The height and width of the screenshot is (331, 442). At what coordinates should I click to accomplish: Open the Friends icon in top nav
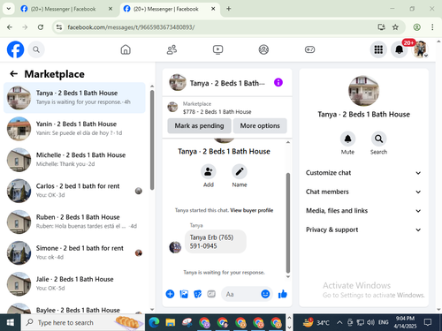(x=171, y=49)
